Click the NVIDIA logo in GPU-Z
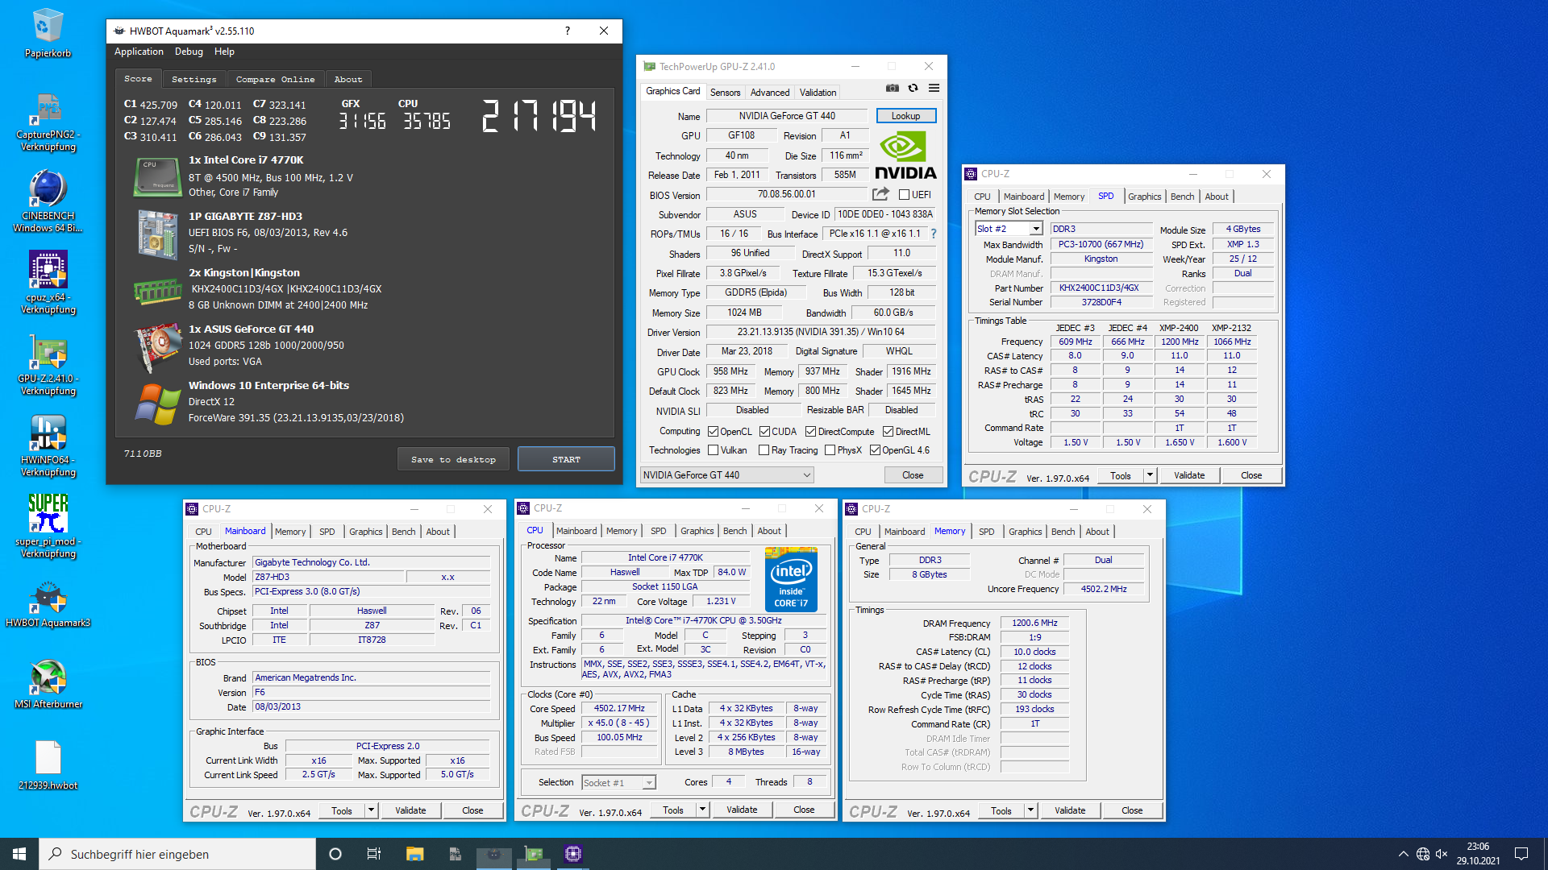 pos(905,156)
